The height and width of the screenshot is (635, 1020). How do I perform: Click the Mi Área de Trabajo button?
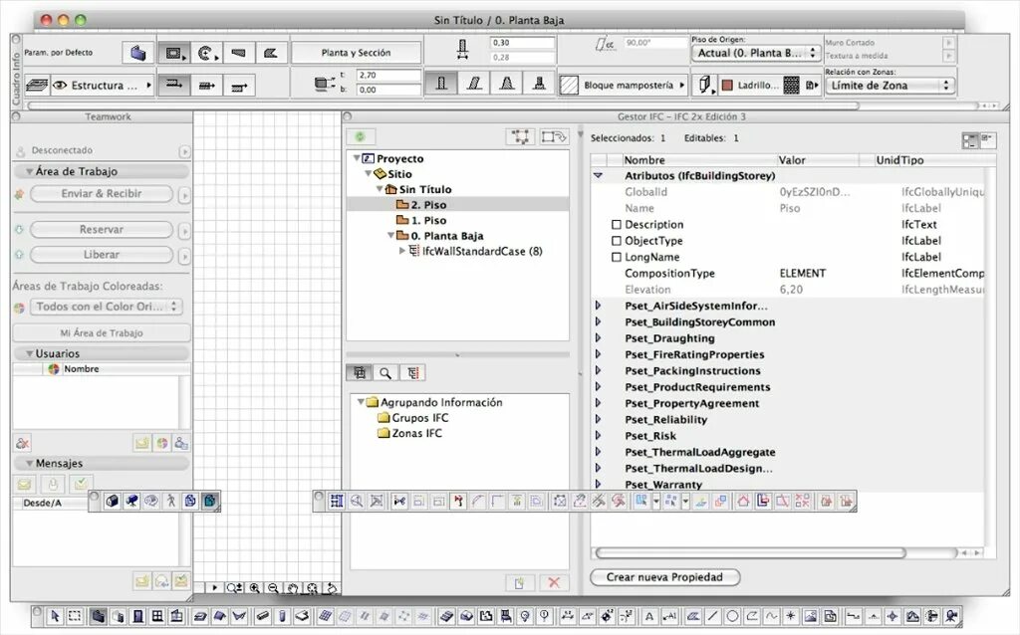pos(102,332)
